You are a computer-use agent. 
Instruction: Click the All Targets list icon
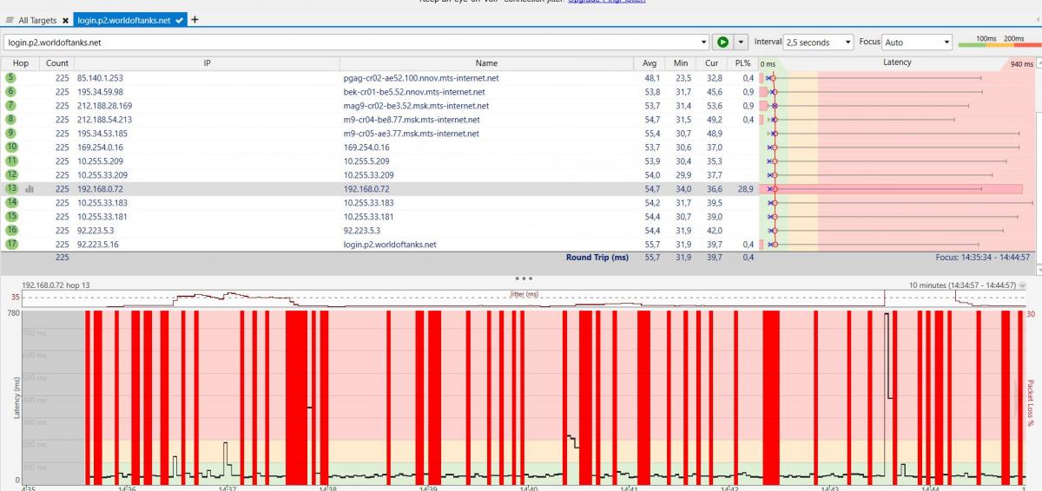10,20
